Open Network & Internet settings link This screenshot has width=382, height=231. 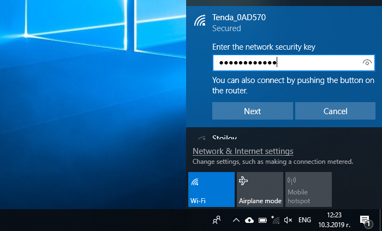(x=243, y=151)
